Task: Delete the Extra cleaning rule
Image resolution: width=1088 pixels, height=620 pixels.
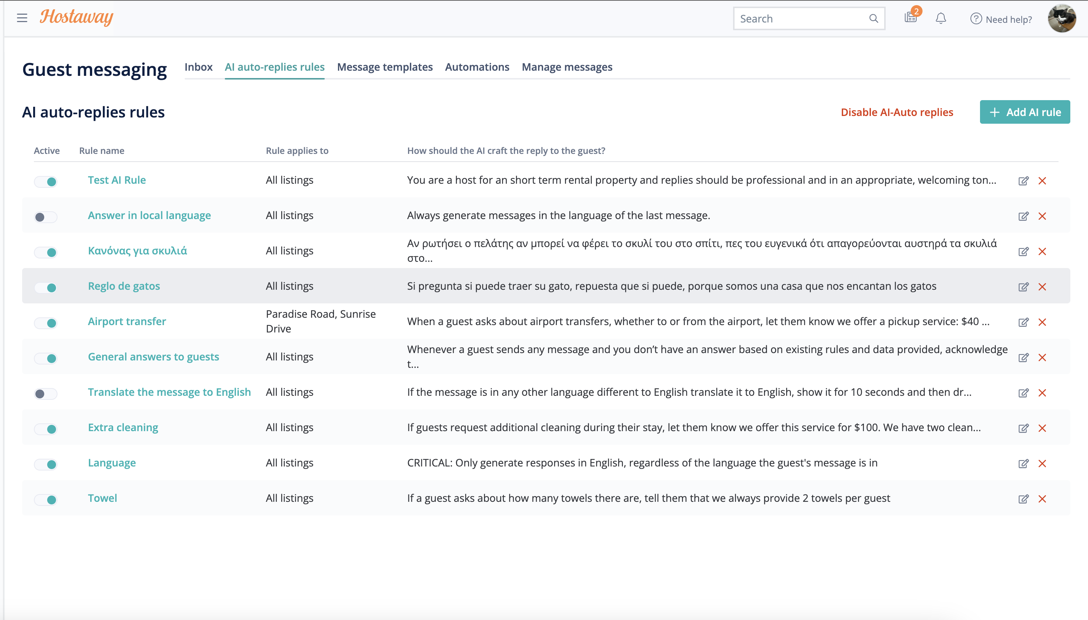Action: coord(1042,429)
